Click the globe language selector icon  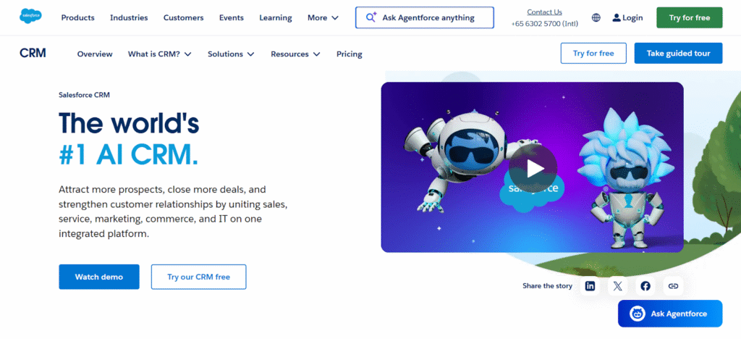[596, 17]
